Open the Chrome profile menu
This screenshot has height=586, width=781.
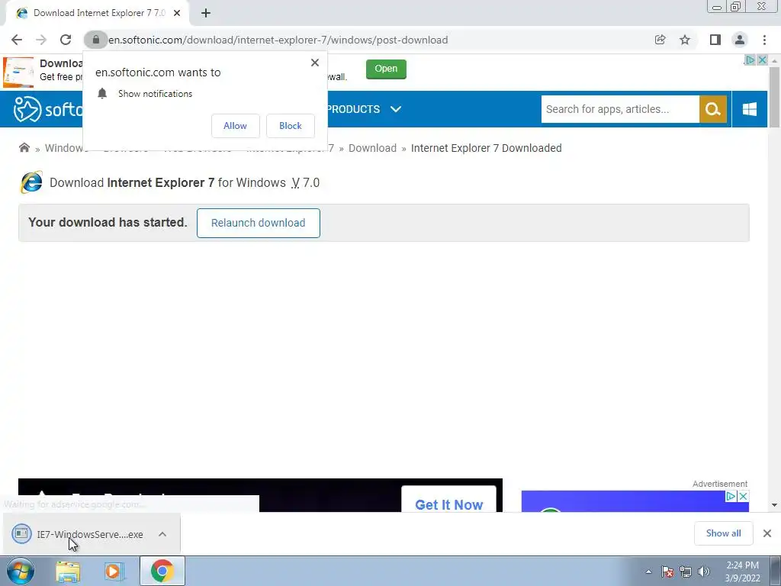[740, 40]
